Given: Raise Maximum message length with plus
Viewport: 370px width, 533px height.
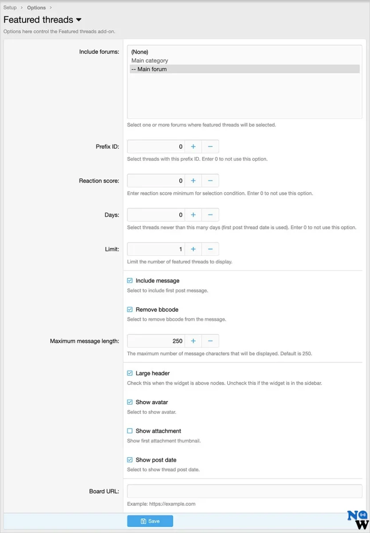Looking at the screenshot, I should pyautogui.click(x=193, y=341).
